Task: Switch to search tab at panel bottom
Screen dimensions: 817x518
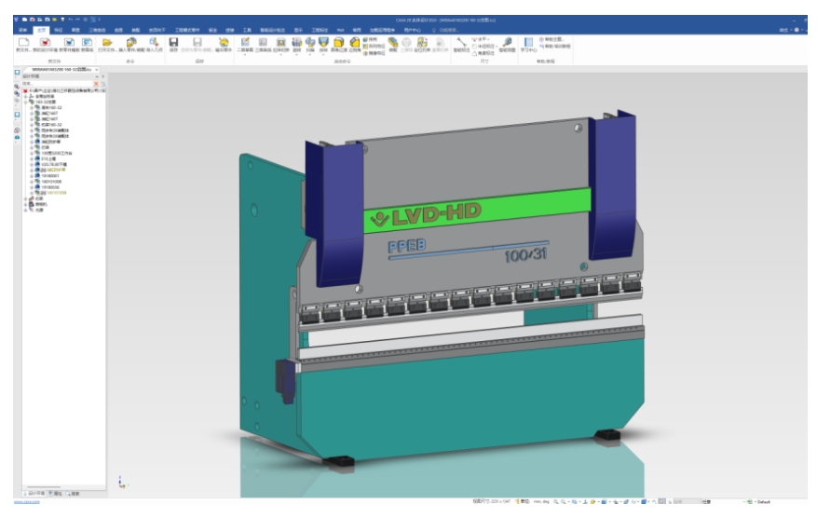Action: click(73, 493)
